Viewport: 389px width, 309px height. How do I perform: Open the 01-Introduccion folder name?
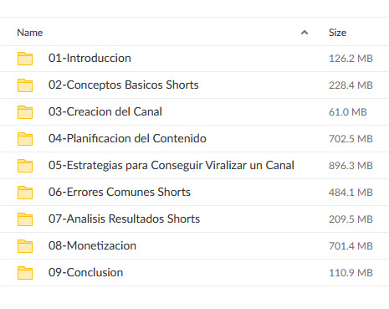click(90, 58)
